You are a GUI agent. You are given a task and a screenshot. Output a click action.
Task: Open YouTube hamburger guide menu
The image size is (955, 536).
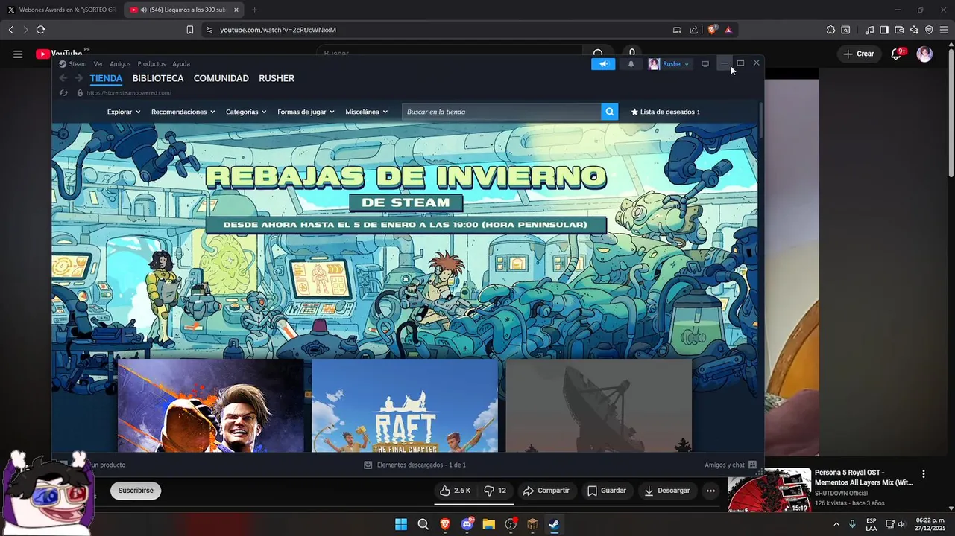click(18, 54)
